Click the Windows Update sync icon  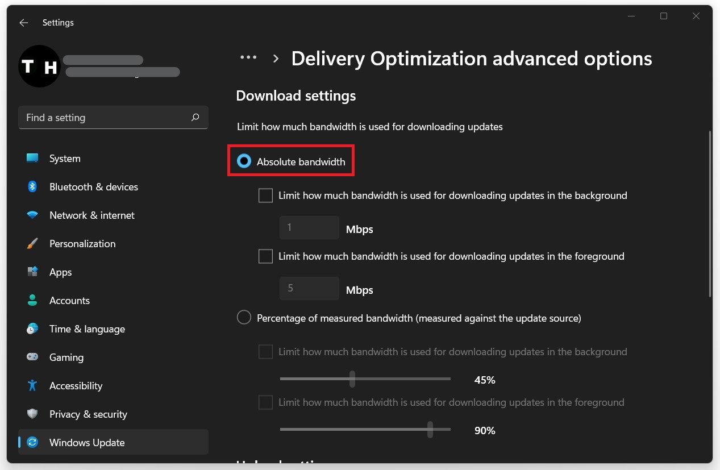[x=32, y=443]
